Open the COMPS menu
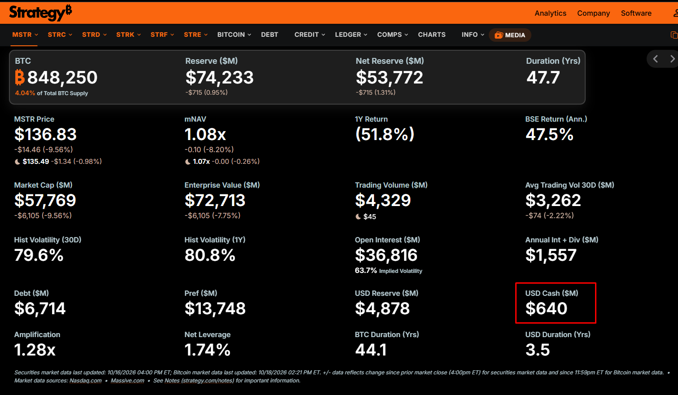The height and width of the screenshot is (395, 678). pos(393,35)
